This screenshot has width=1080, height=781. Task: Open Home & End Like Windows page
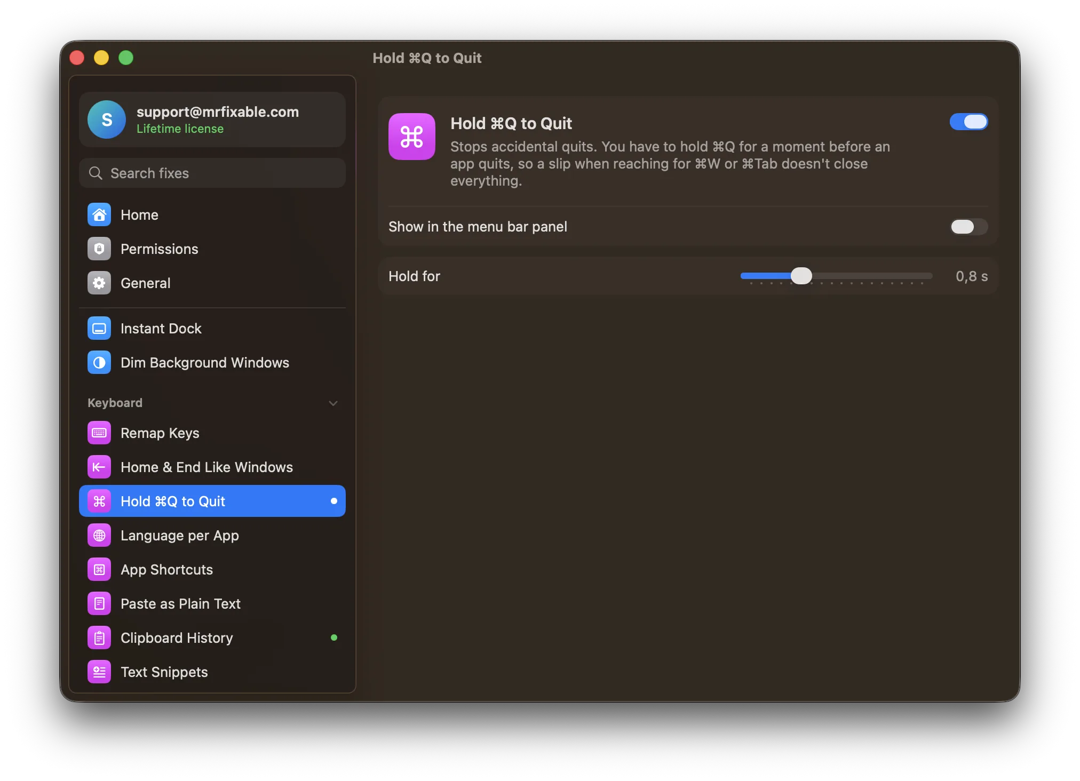pyautogui.click(x=212, y=467)
